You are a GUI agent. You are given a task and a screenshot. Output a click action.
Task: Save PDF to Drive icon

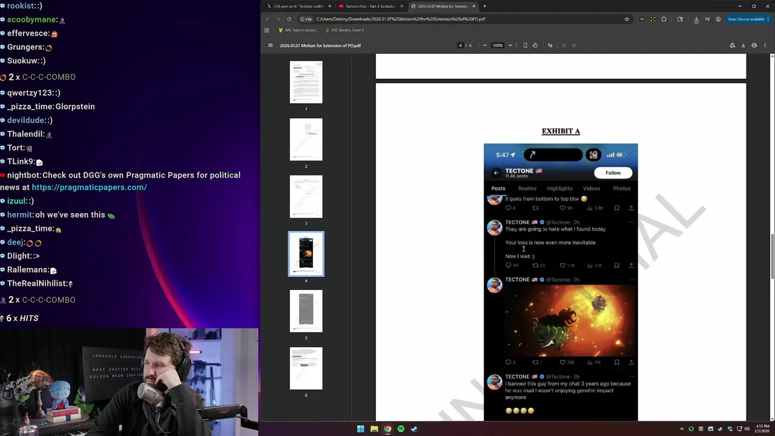[x=732, y=45]
